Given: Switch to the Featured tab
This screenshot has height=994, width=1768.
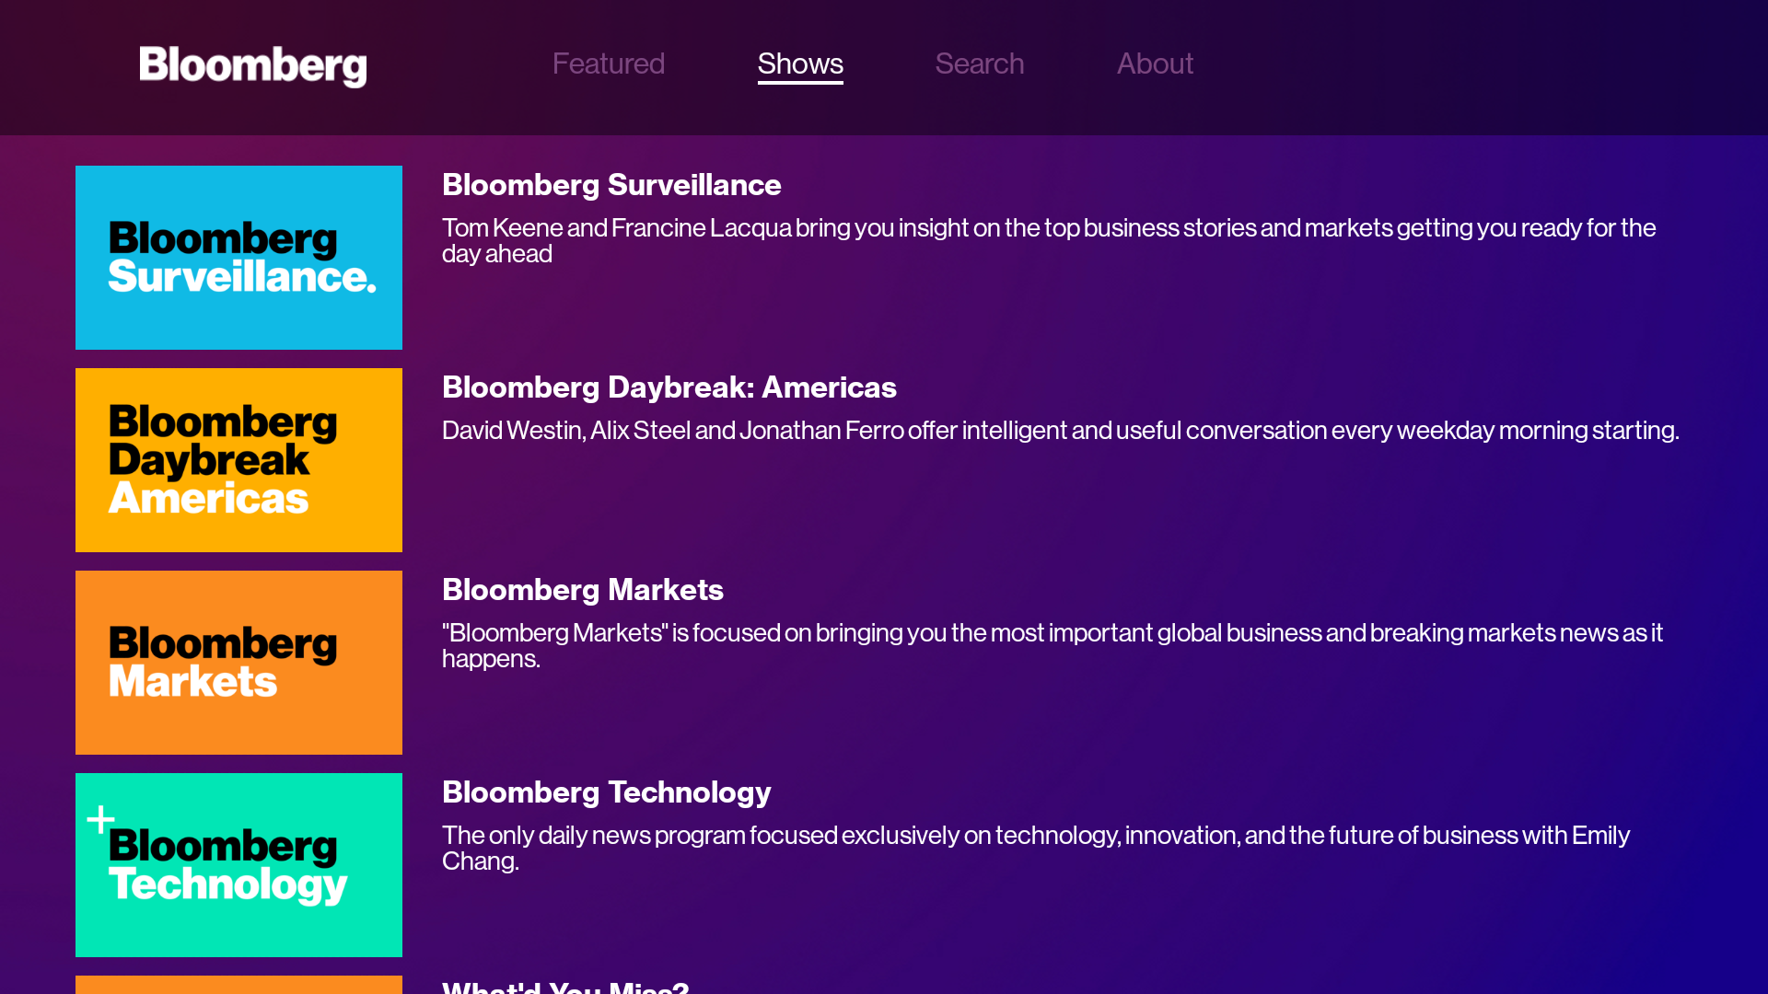Looking at the screenshot, I should coord(608,64).
